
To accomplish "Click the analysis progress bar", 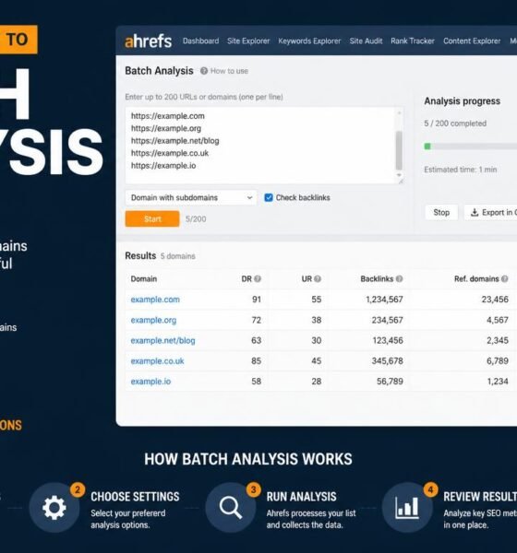I will (x=470, y=147).
